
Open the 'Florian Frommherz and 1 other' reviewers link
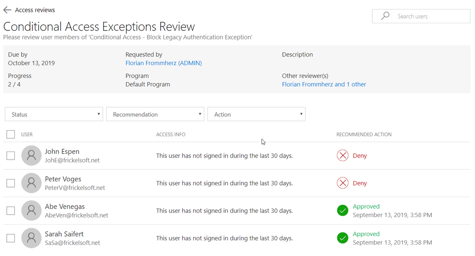pos(324,85)
